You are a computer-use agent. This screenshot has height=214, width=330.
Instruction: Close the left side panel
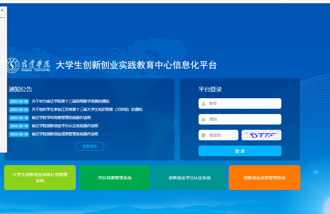pyautogui.click(x=2, y=10)
